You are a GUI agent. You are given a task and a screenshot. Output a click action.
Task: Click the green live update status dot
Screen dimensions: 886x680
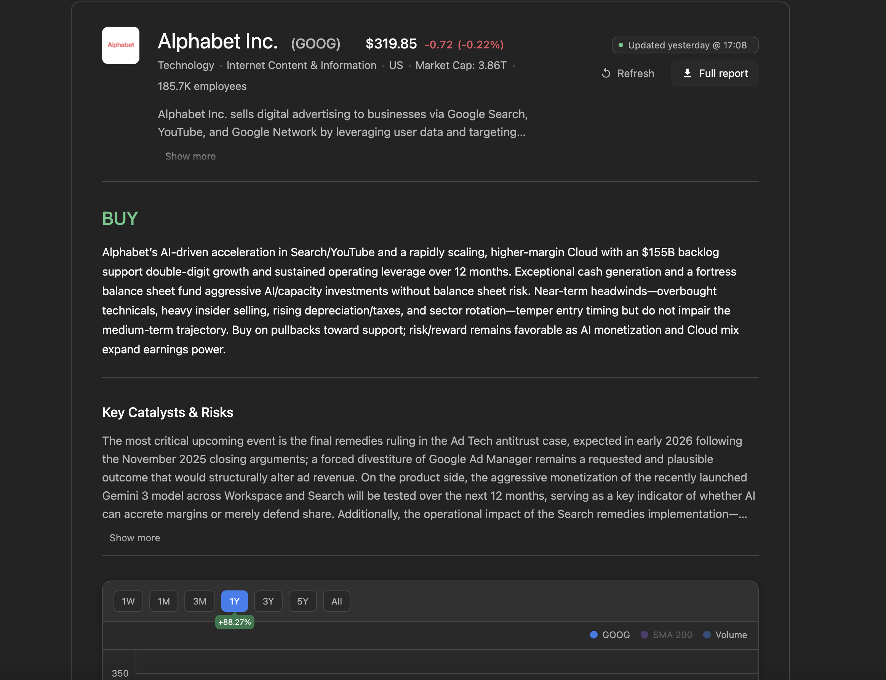(622, 45)
